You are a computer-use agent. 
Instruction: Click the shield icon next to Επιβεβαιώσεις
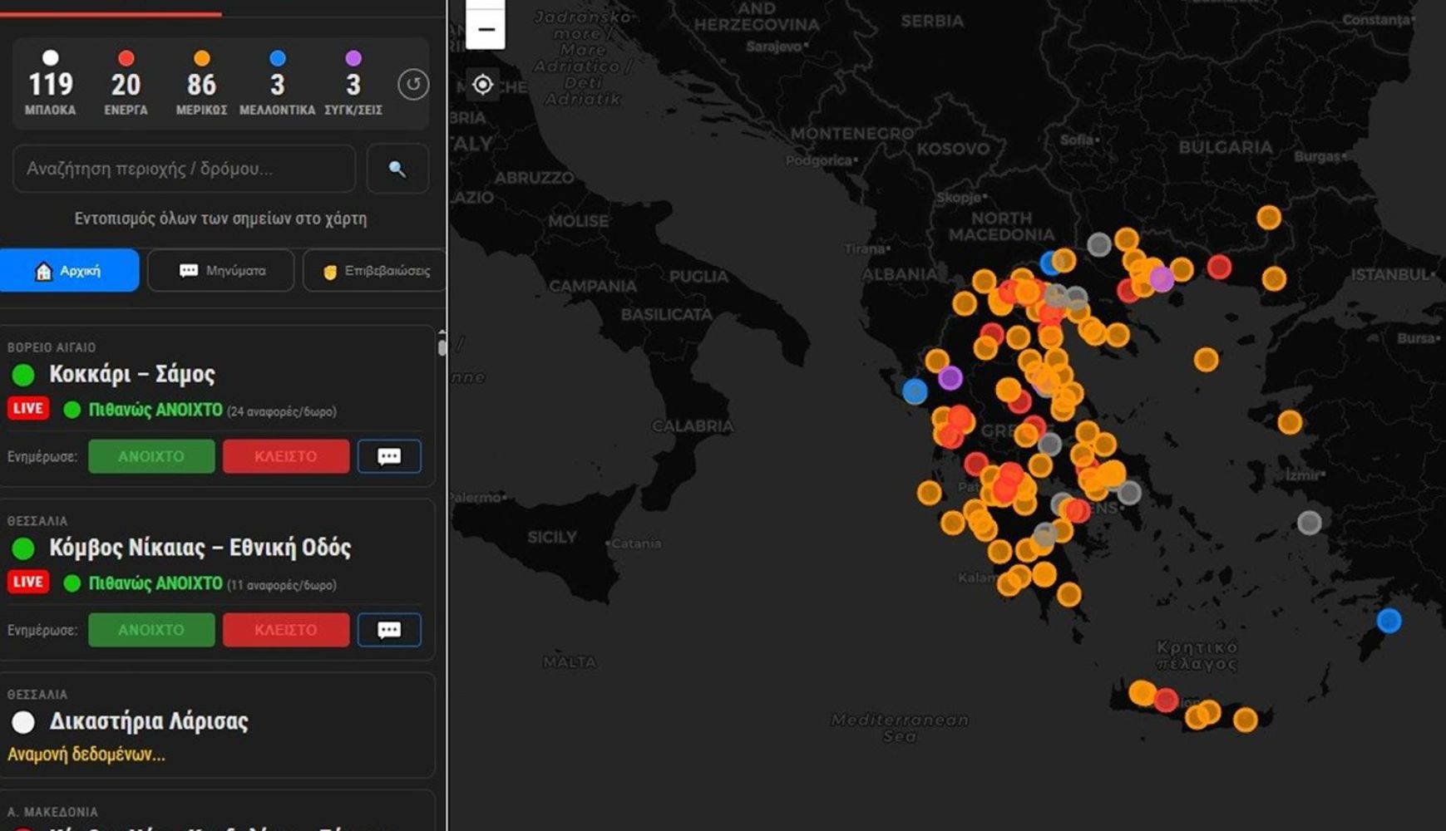pos(327,270)
